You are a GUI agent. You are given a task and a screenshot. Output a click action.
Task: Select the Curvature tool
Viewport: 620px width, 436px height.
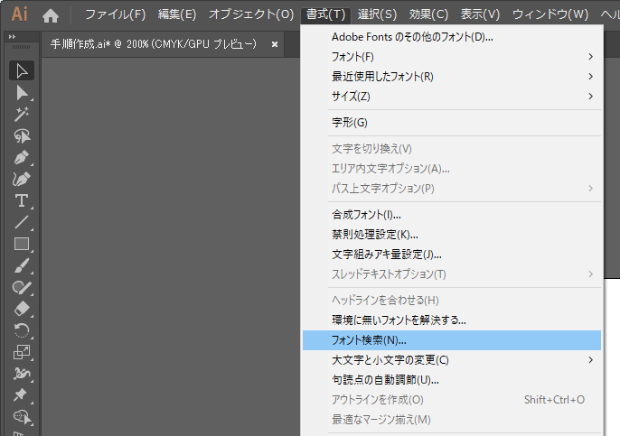(x=22, y=180)
